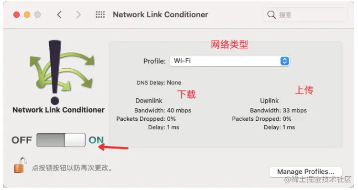The width and height of the screenshot is (358, 190).
Task: Click the magnifying glass search icon
Action: 271,15
